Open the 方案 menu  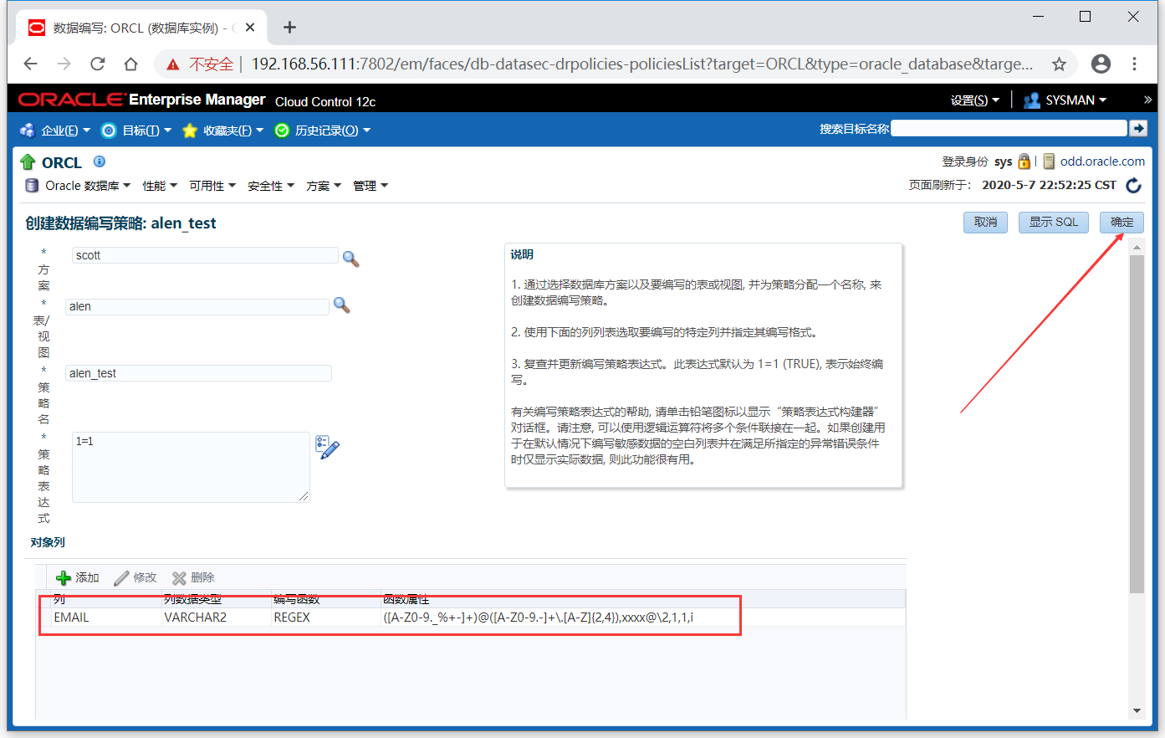coord(324,186)
